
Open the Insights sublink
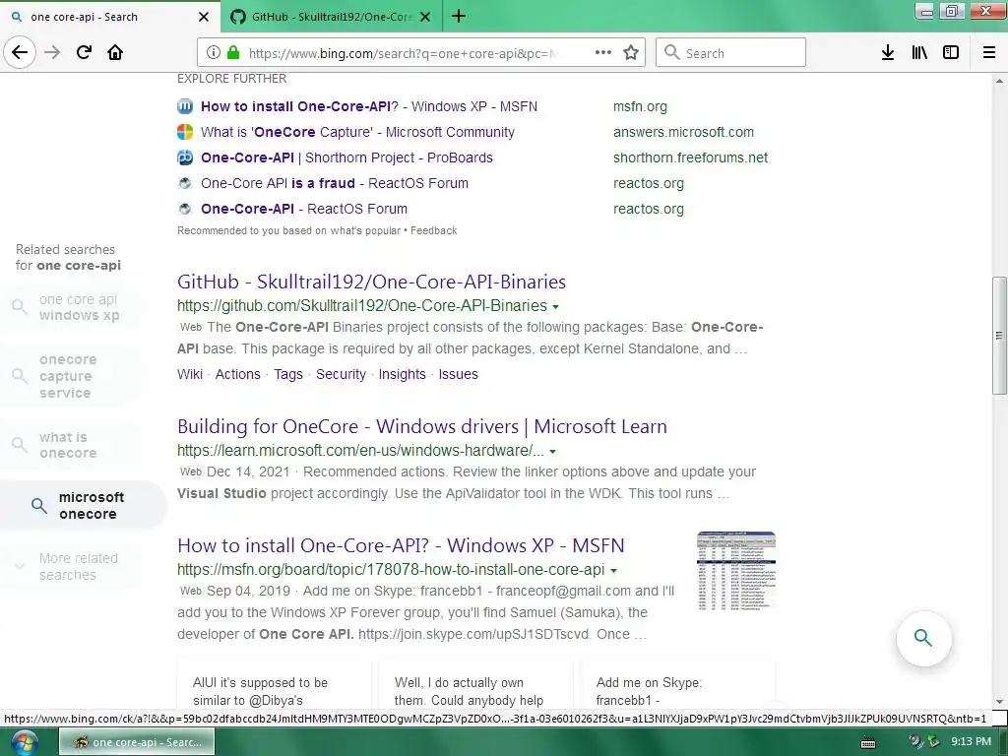tap(402, 374)
